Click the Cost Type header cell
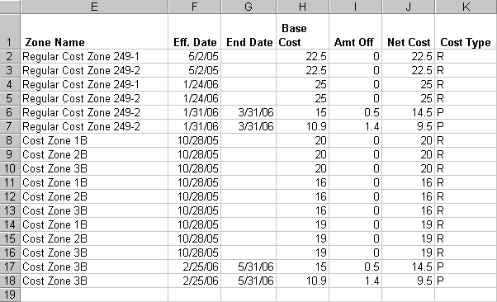The image size is (497, 302). 466,31
